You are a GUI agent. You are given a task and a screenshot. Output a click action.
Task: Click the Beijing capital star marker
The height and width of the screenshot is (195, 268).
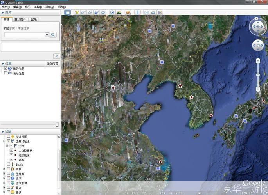[113, 87]
